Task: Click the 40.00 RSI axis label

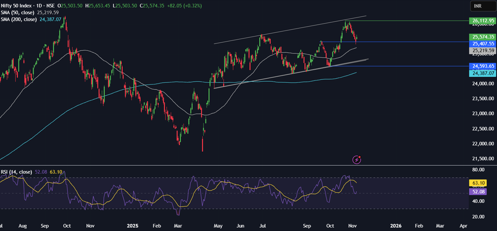Action: tap(478, 201)
